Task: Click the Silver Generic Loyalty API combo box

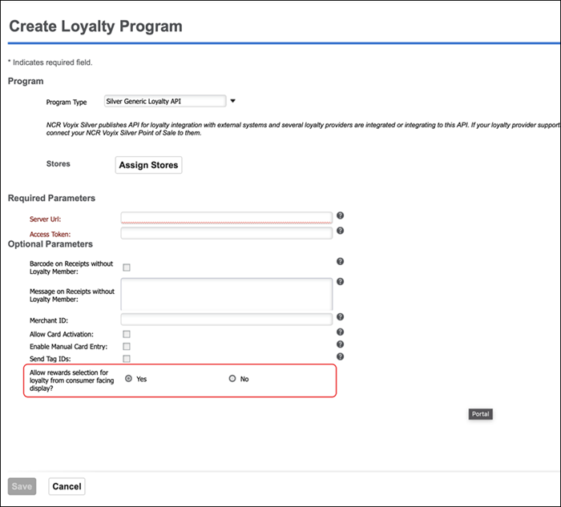Action: tap(165, 102)
